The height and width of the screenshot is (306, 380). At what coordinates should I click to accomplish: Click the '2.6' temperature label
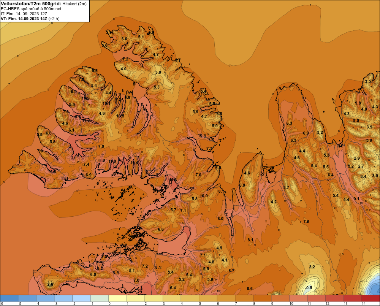coord(50,284)
